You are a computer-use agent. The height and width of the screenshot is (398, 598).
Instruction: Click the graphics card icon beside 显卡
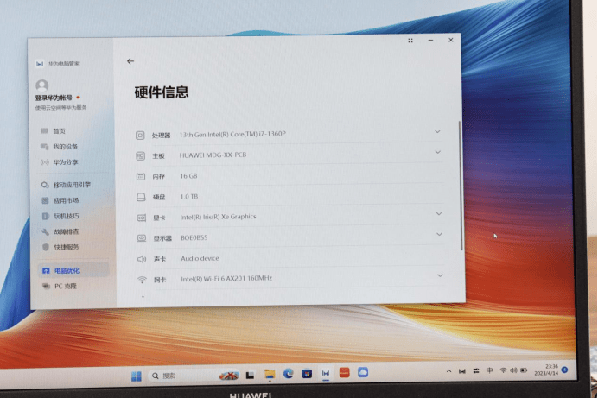coord(141,218)
